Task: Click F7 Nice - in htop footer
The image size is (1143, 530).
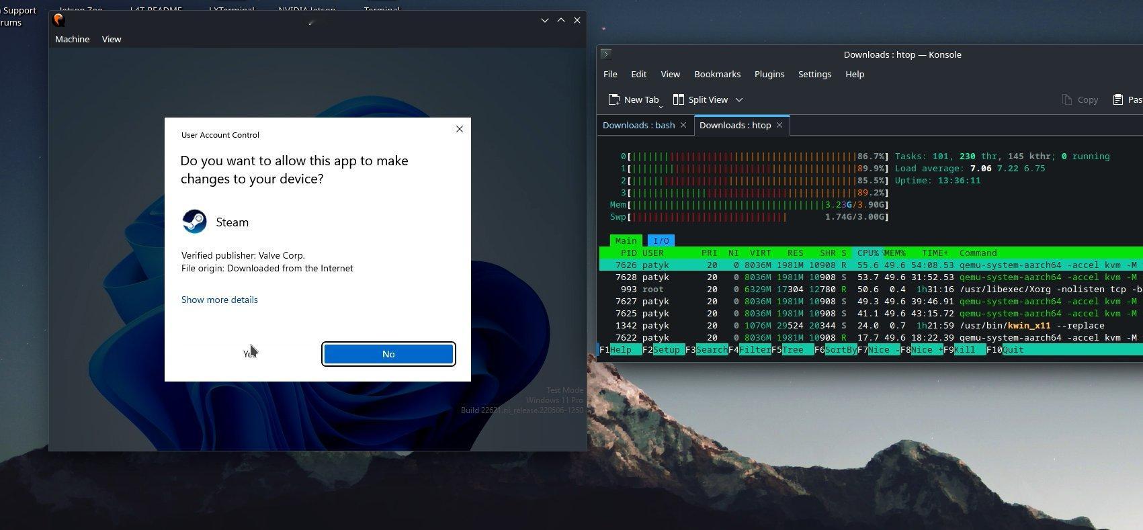Action: (878, 349)
